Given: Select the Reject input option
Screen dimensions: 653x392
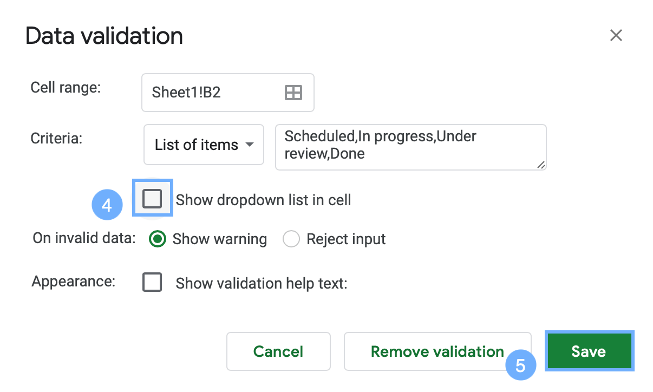Looking at the screenshot, I should pos(291,239).
